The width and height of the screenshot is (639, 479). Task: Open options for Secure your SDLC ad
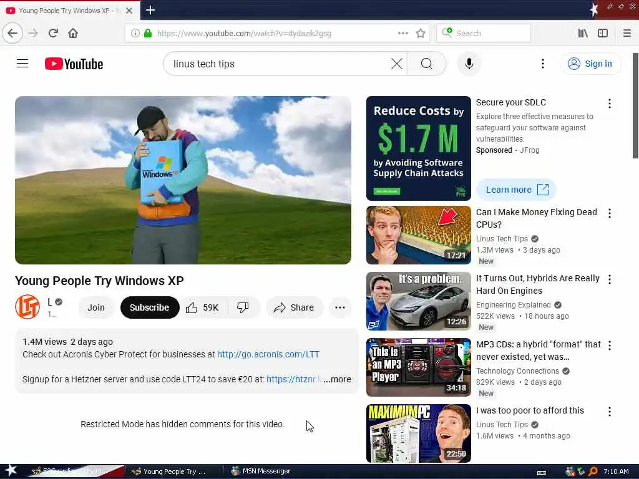point(609,104)
